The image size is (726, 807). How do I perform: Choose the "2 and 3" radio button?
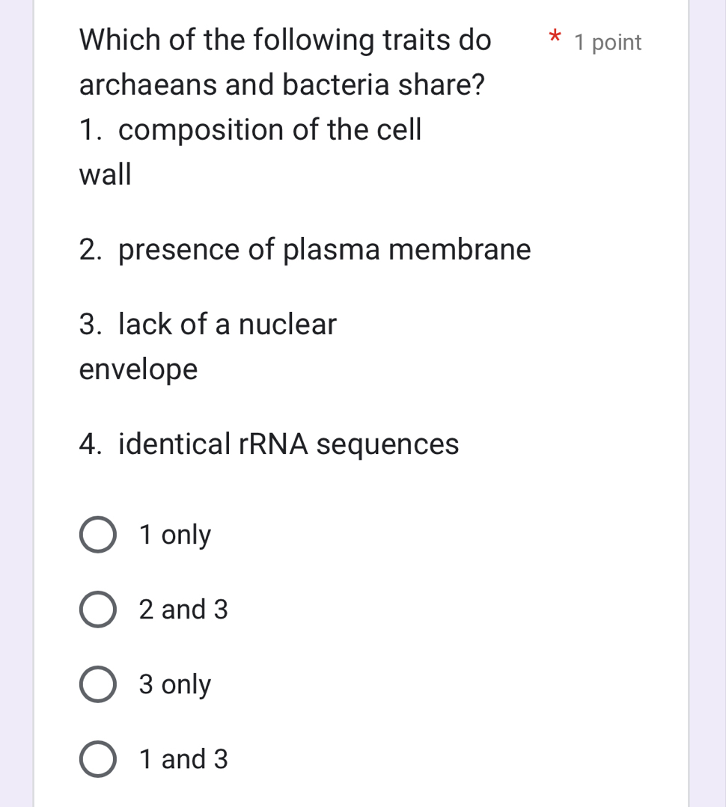97,610
